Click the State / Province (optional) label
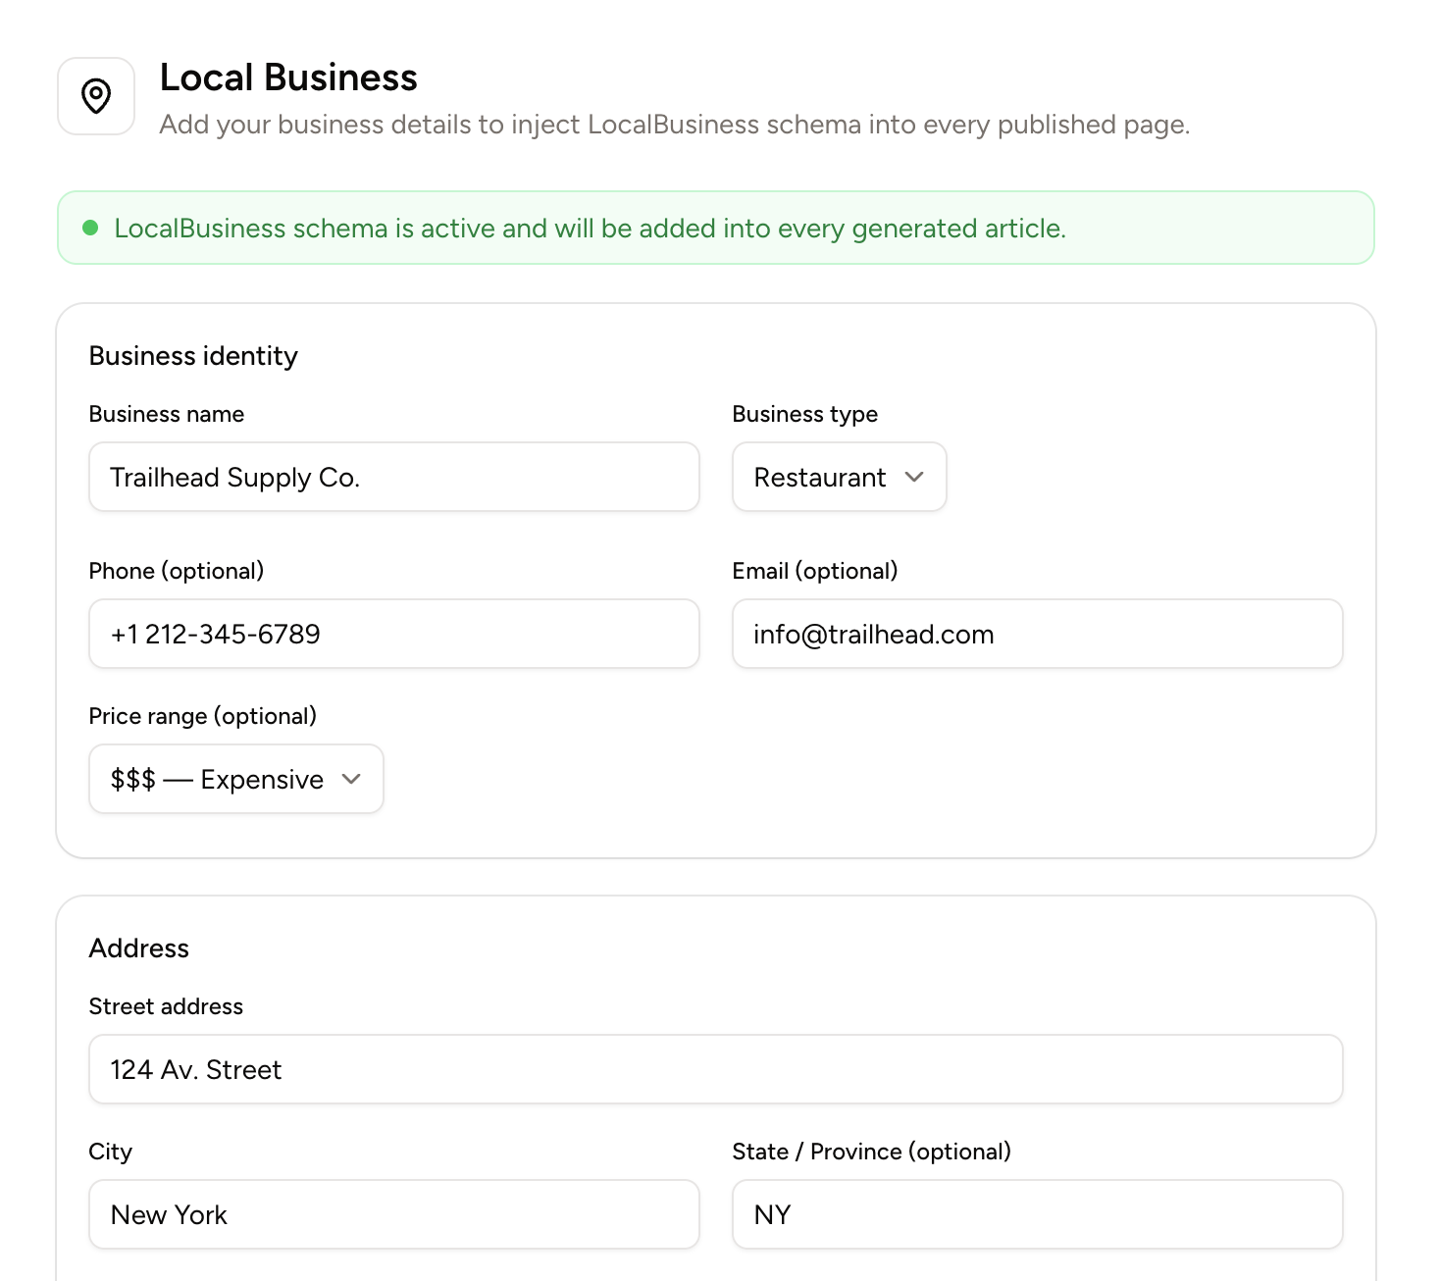The height and width of the screenshot is (1281, 1440). [x=872, y=1152]
